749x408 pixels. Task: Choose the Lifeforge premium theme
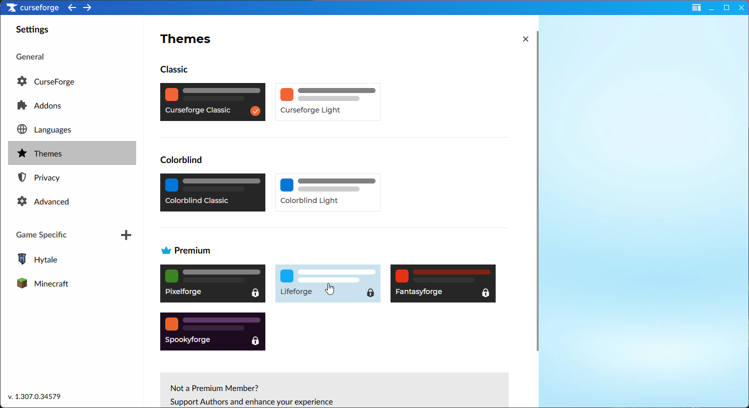tap(328, 283)
